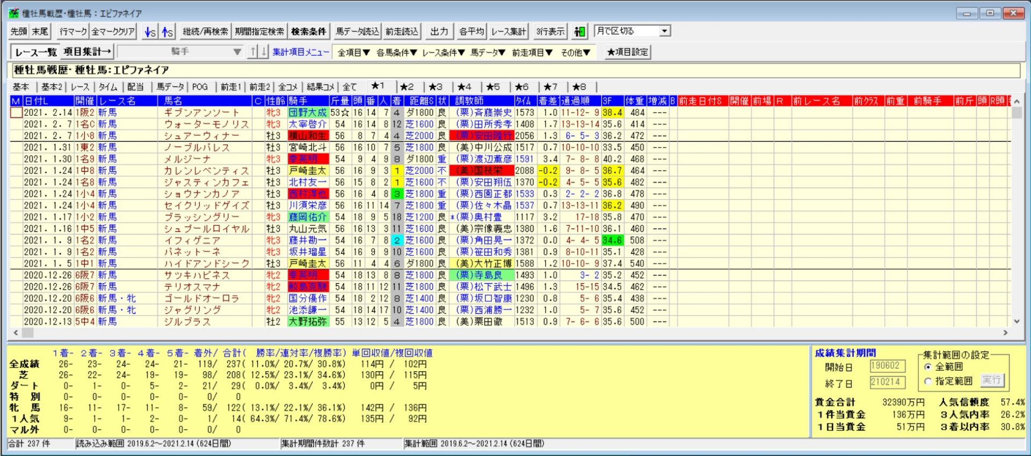1031x456 pixels.
Task: Click horse name イフィゲニア
Action: tap(192, 240)
